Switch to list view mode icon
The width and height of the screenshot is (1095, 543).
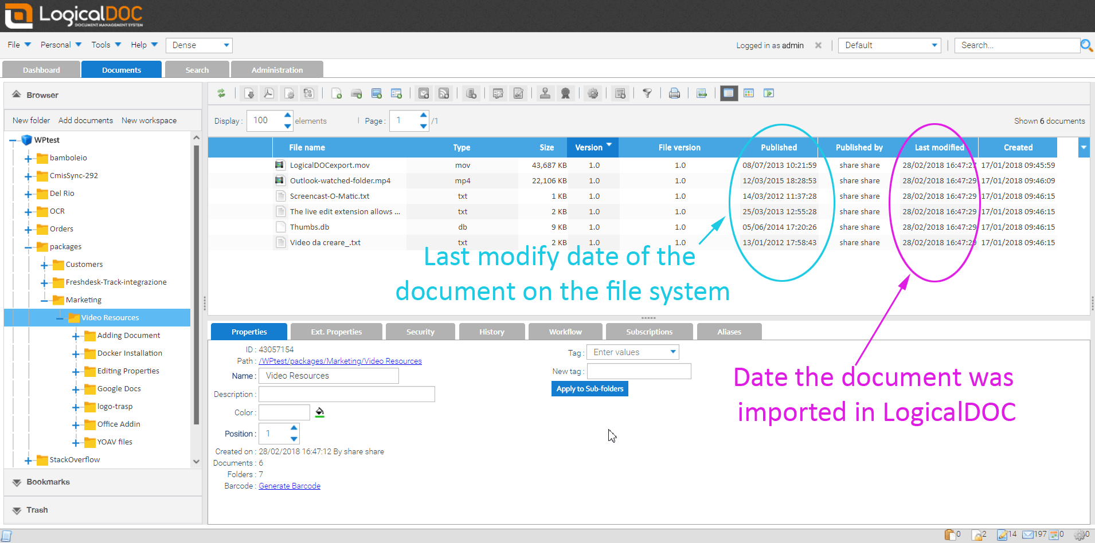tap(729, 93)
